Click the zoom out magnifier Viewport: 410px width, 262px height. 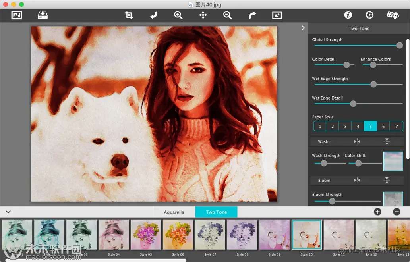(x=228, y=15)
